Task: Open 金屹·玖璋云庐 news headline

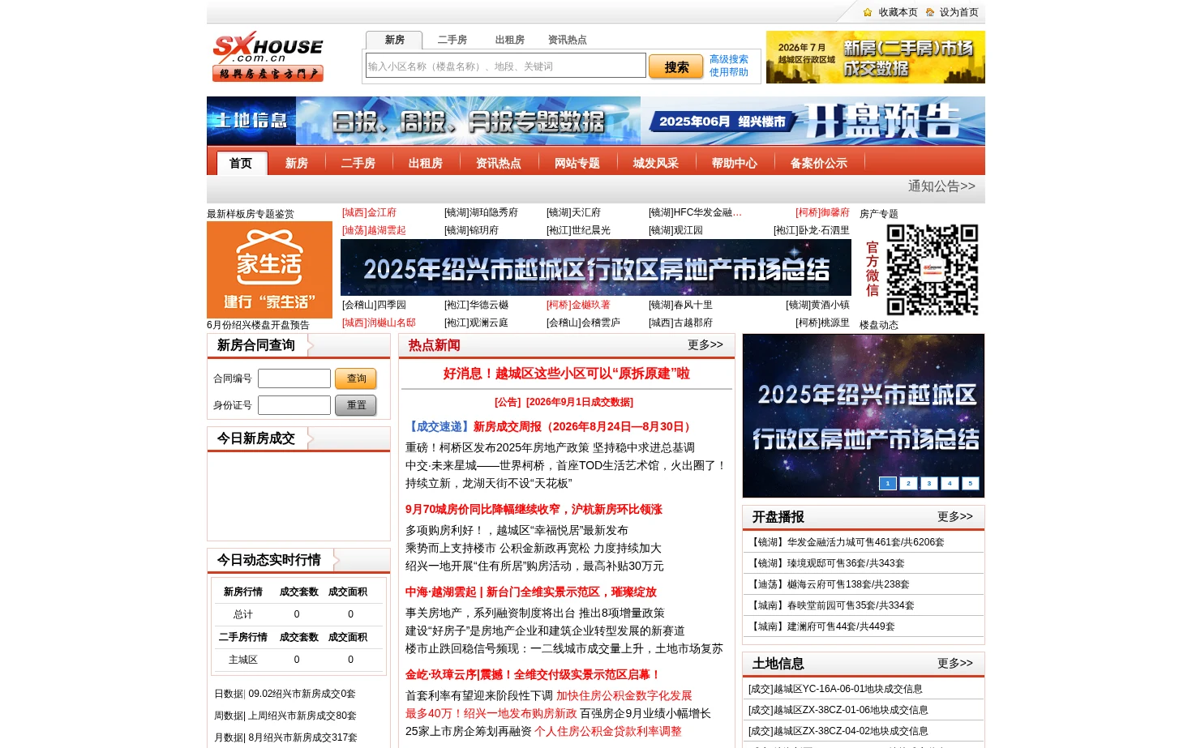Action: pyautogui.click(x=534, y=674)
